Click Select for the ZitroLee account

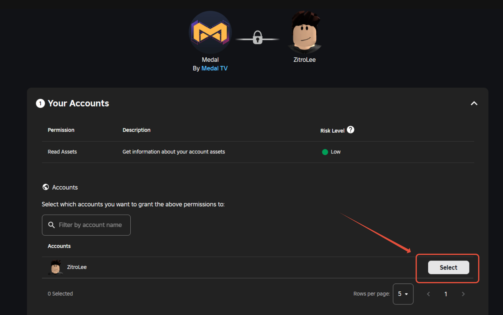click(x=449, y=267)
